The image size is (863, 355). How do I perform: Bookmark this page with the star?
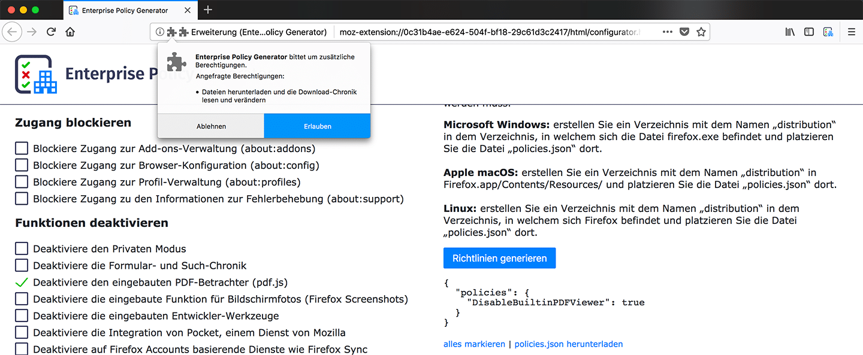701,32
